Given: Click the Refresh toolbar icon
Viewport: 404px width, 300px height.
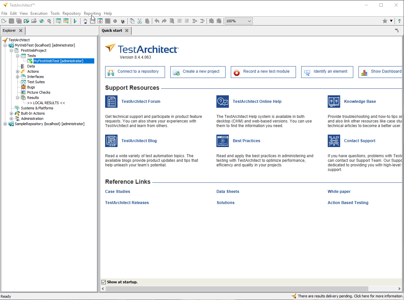Looking at the screenshot, I should pos(42,21).
